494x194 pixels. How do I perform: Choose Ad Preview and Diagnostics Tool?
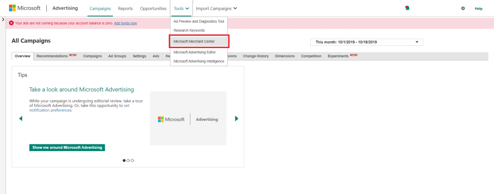coord(199,21)
